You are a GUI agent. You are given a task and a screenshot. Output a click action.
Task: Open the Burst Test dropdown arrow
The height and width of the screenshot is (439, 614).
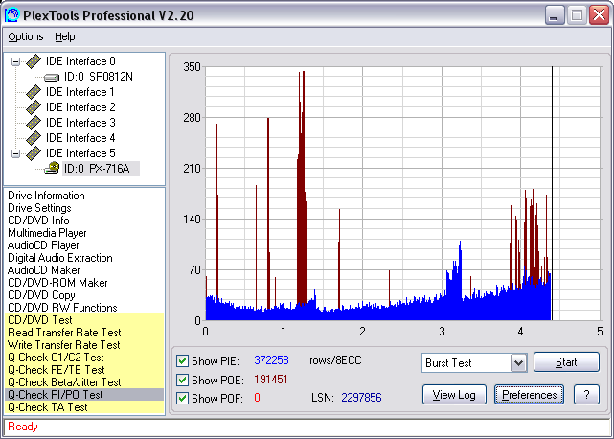click(x=518, y=363)
